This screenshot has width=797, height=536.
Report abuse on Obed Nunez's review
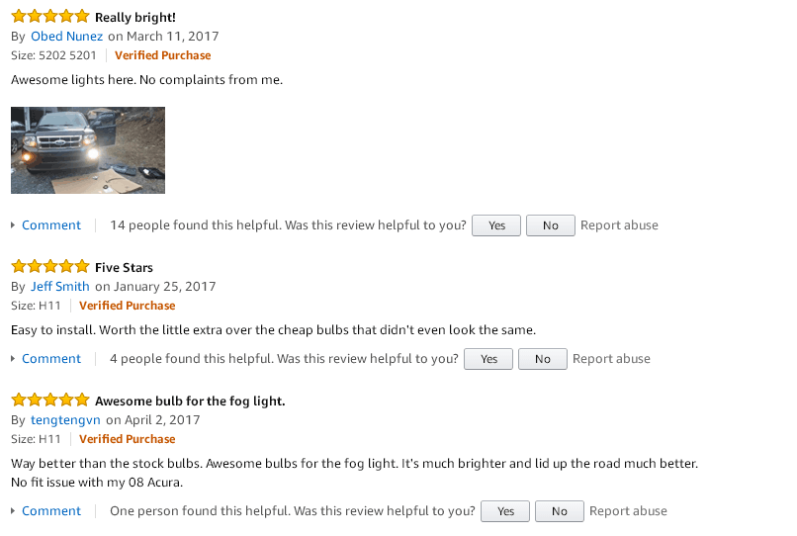(x=619, y=225)
